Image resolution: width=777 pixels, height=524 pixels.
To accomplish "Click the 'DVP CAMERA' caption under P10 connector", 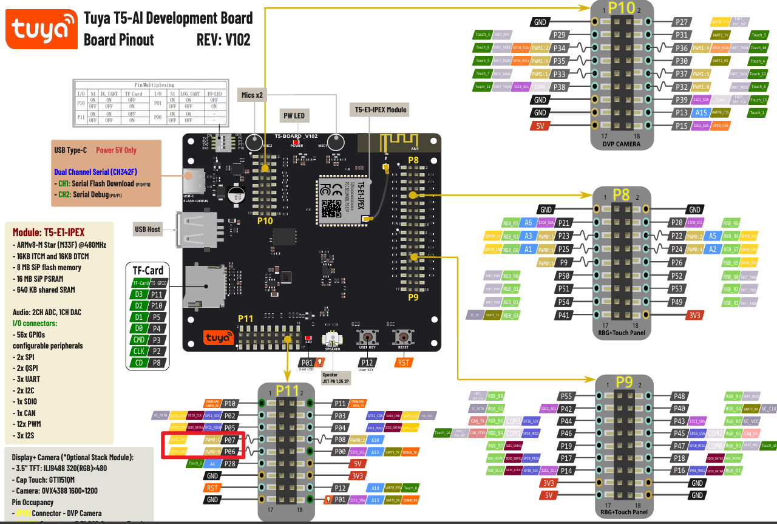I will tap(621, 144).
